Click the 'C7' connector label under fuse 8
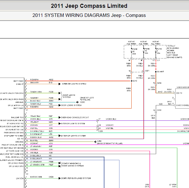 [158, 60]
